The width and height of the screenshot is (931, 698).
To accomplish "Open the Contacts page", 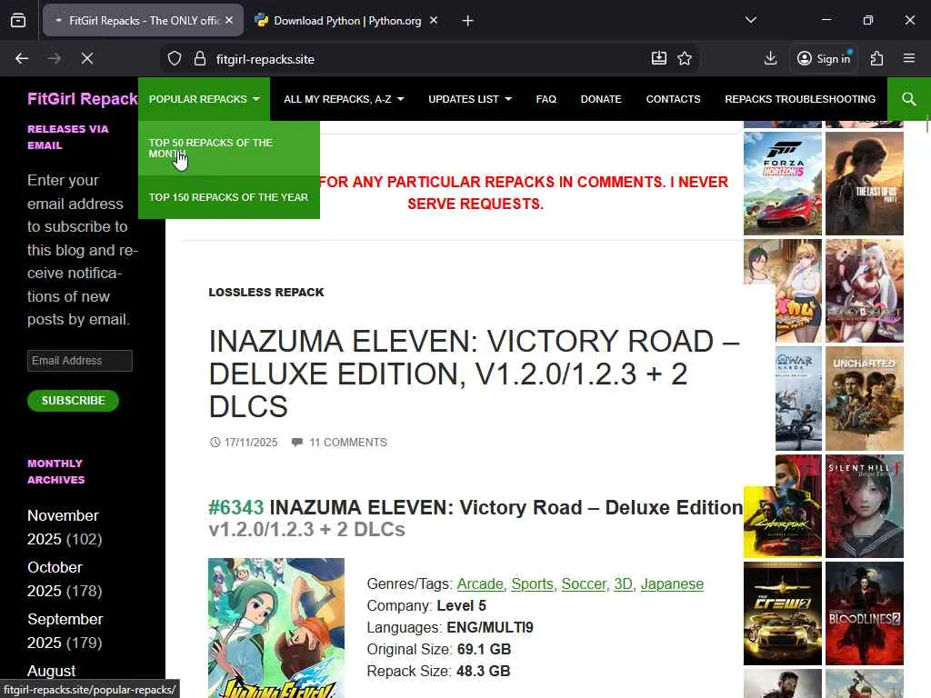I will point(674,99).
